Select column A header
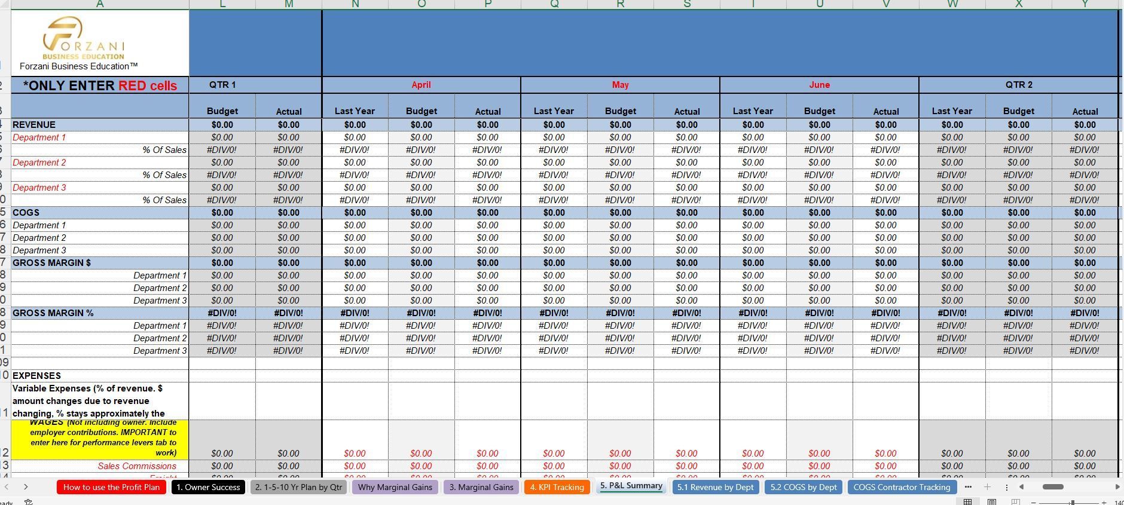Viewport: 1124px width, 505px height. click(100, 4)
